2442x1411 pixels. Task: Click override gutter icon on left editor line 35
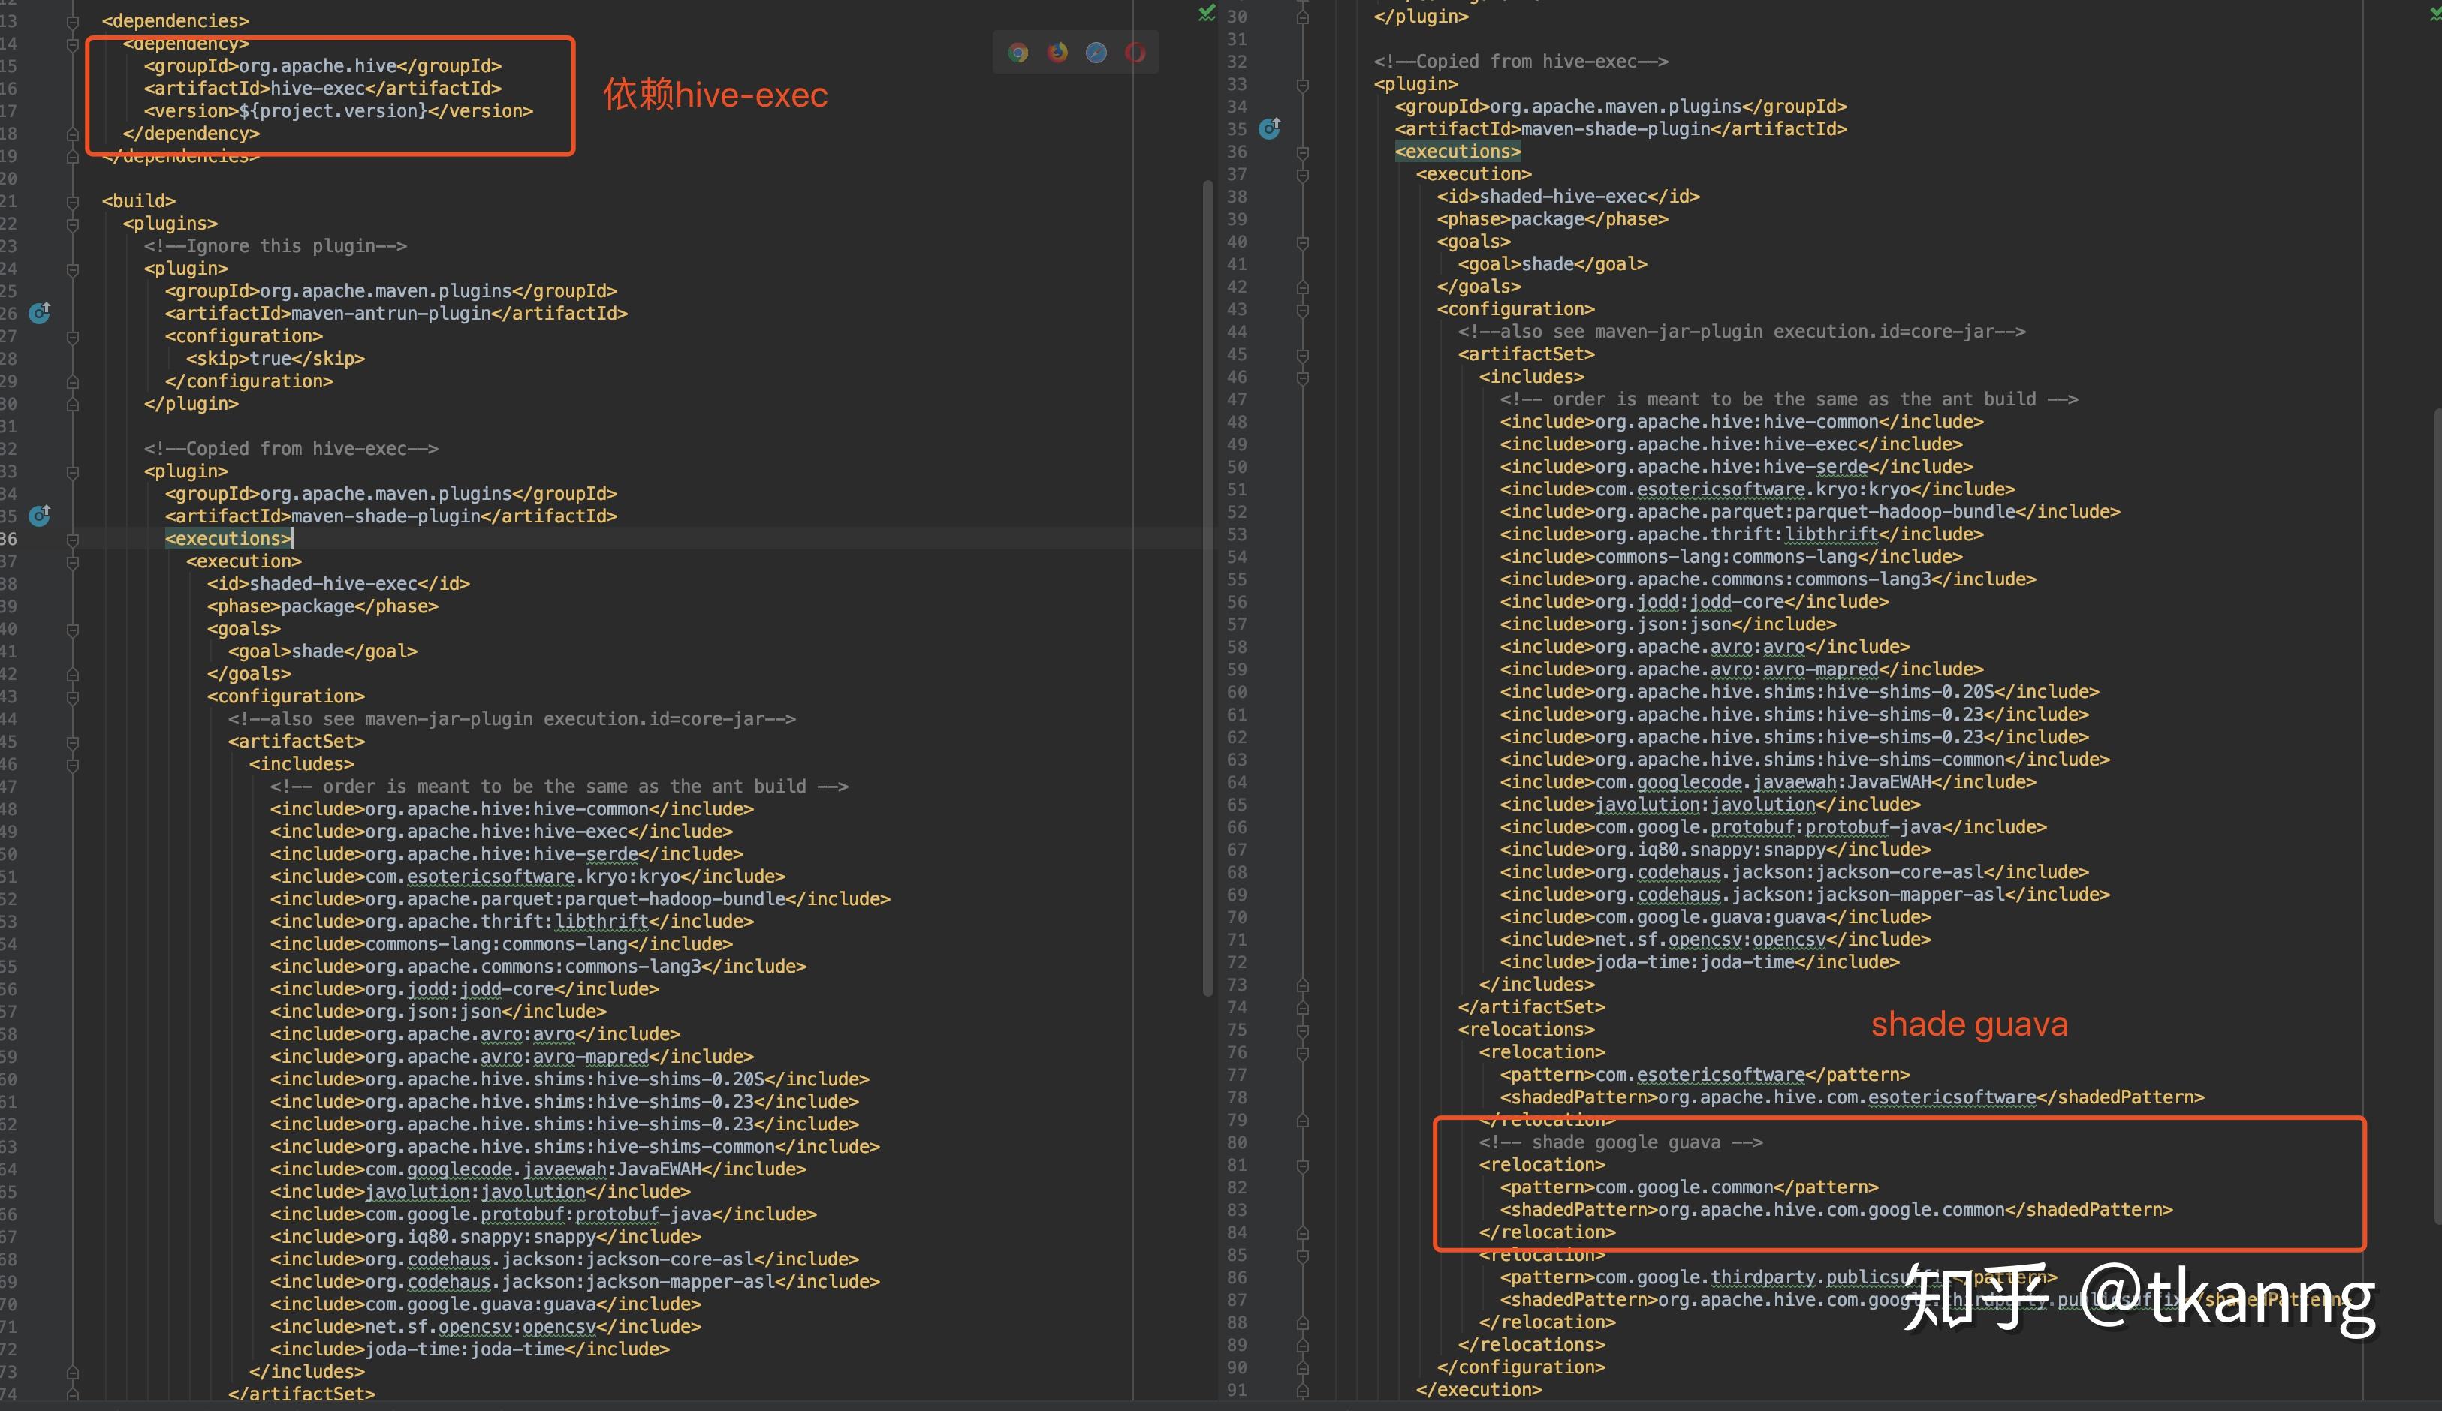click(40, 515)
